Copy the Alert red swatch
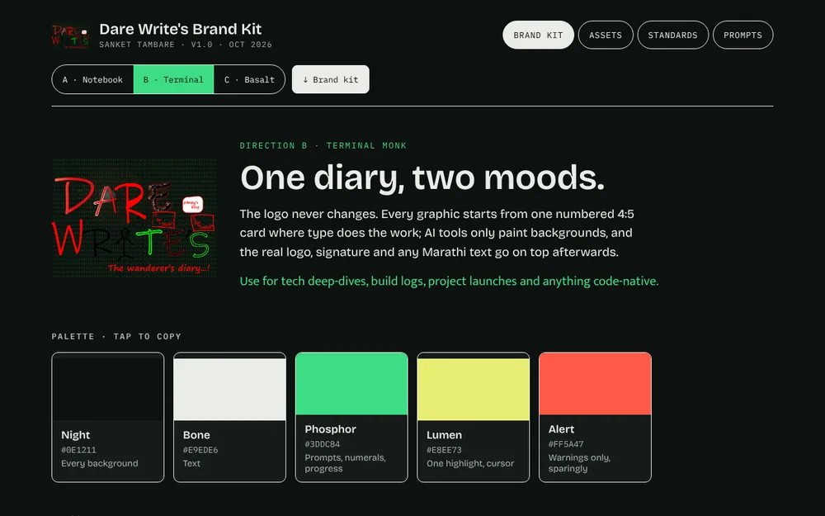The width and height of the screenshot is (825, 516). (x=595, y=417)
